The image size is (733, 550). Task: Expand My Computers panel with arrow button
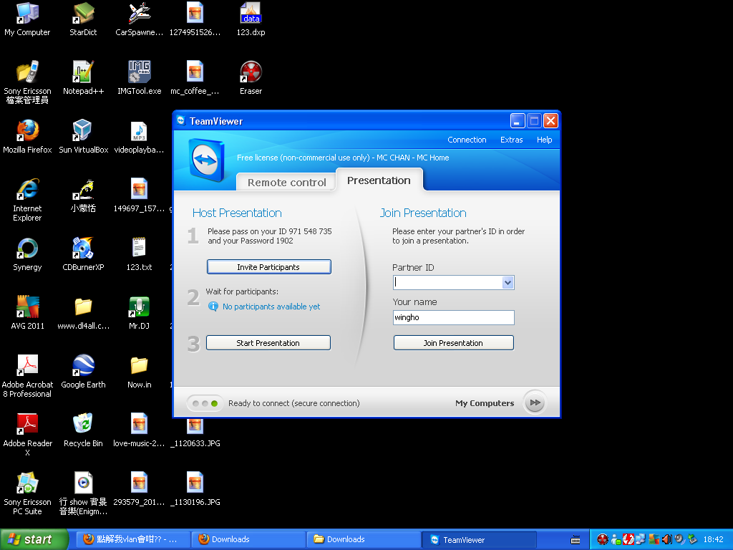(x=534, y=403)
